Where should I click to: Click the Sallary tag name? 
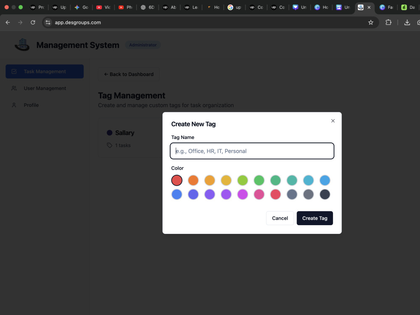[125, 133]
